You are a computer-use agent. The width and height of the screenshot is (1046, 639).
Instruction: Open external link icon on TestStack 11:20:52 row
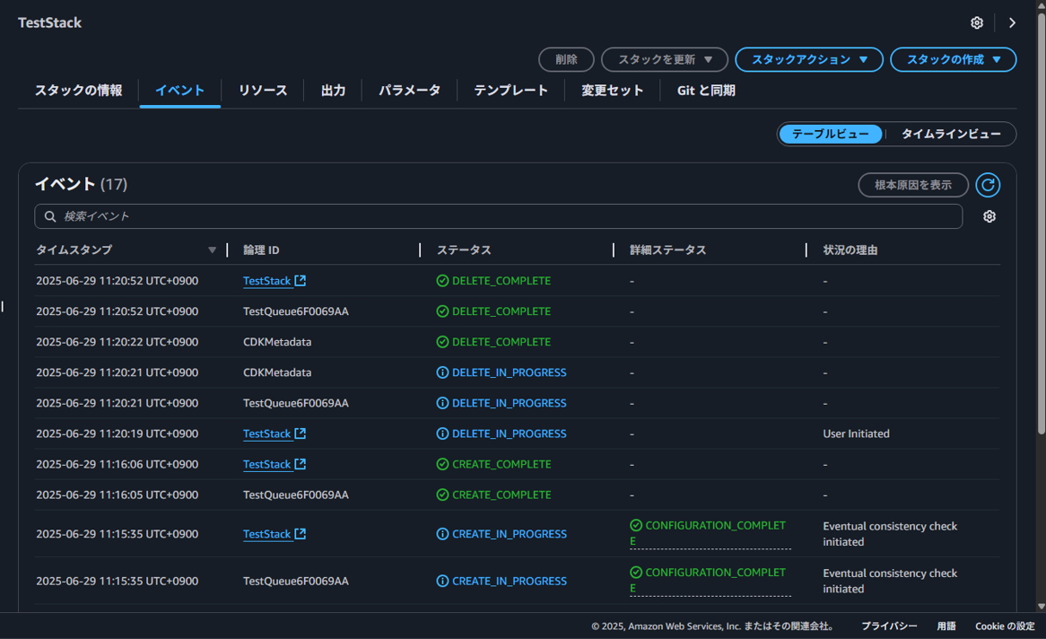(301, 280)
